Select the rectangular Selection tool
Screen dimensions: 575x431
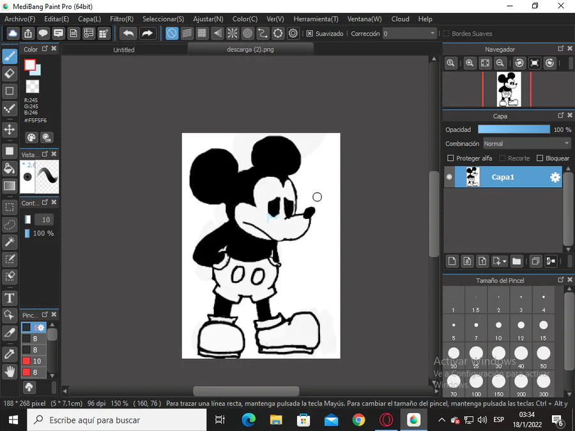pos(10,208)
